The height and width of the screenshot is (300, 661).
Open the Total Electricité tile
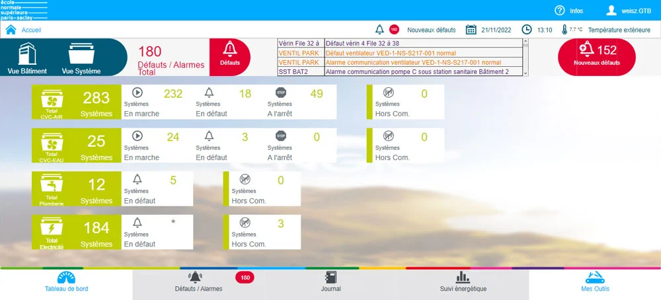coord(52,232)
